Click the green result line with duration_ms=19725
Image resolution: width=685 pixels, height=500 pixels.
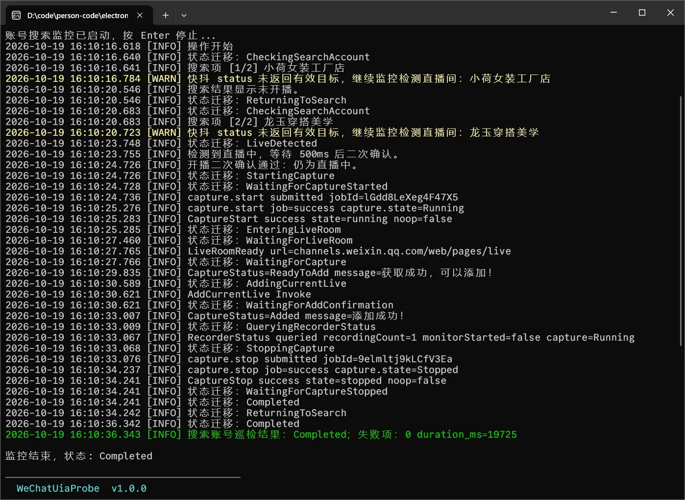pos(261,434)
